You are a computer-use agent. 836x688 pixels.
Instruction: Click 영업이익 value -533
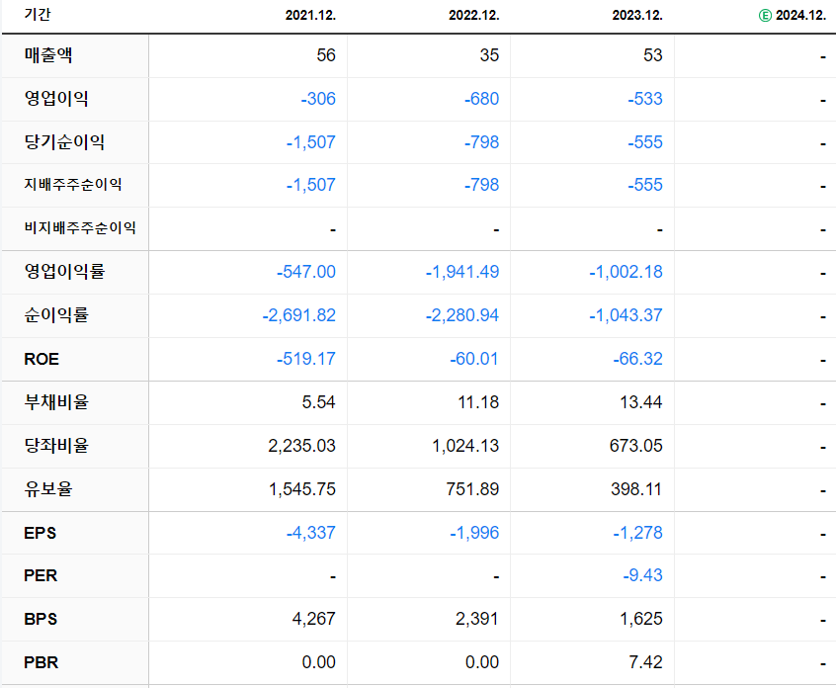pos(645,99)
